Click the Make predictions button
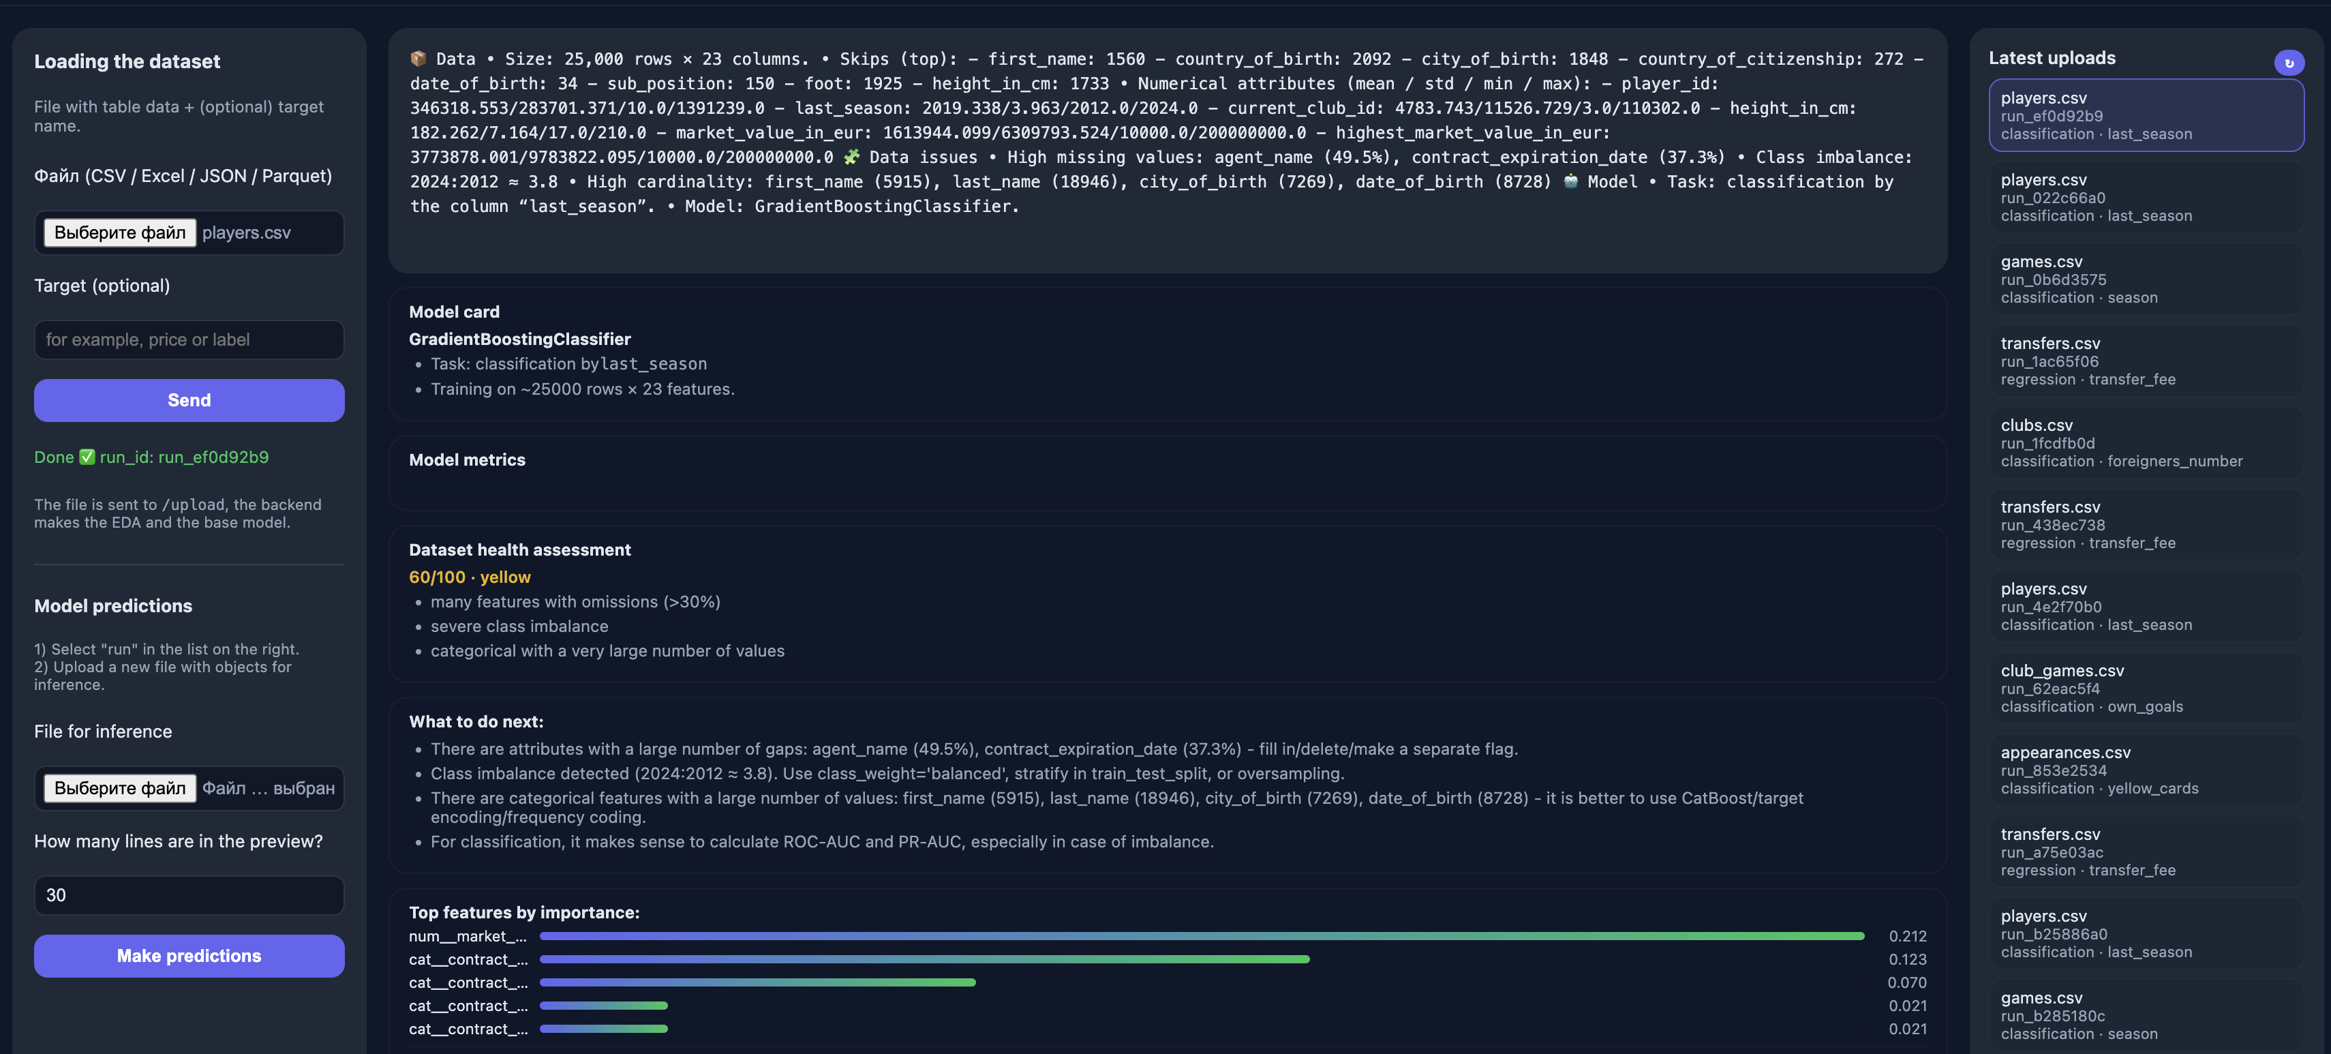Viewport: 2331px width, 1054px height. (x=189, y=957)
